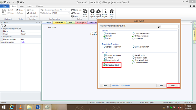Click Cancel in Add event dialog
The width and height of the screenshot is (196, 110).
(105, 86)
